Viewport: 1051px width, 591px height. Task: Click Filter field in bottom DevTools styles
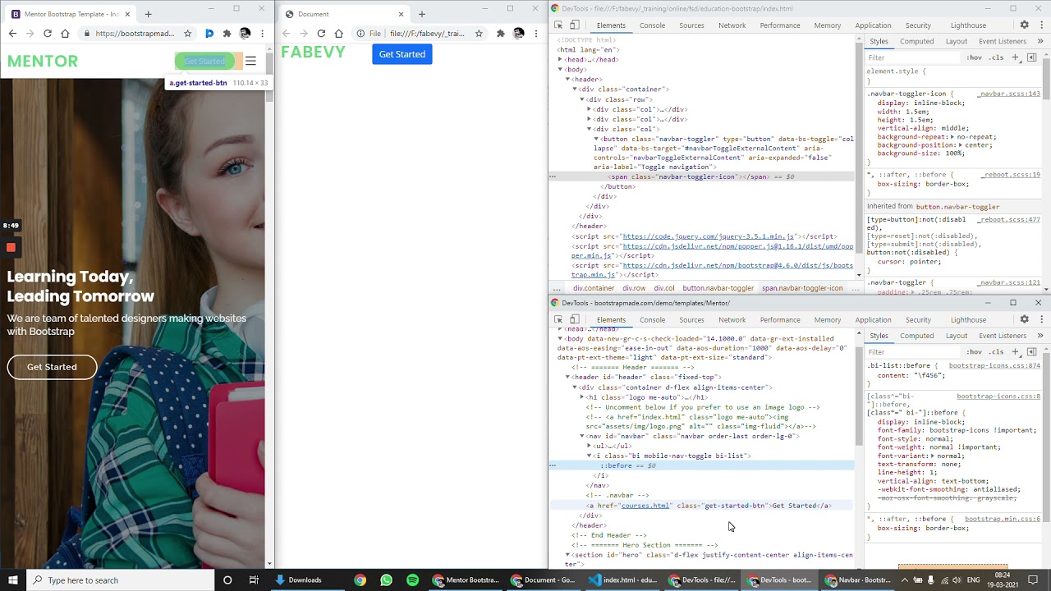[913, 352]
